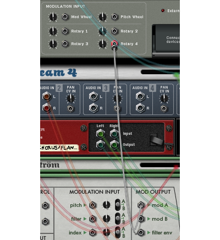220x240 pixels.
Task: Click the Rotary 4 jack with cable
Action: [x=114, y=43]
